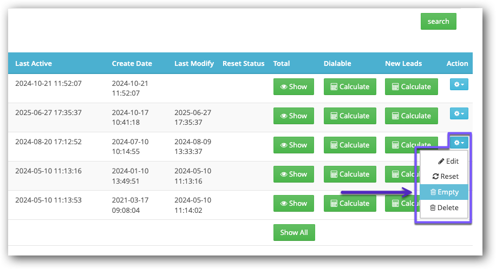Calculate New Leads for the 2025-06-27 row
This screenshot has width=496, height=269.
click(x=411, y=116)
